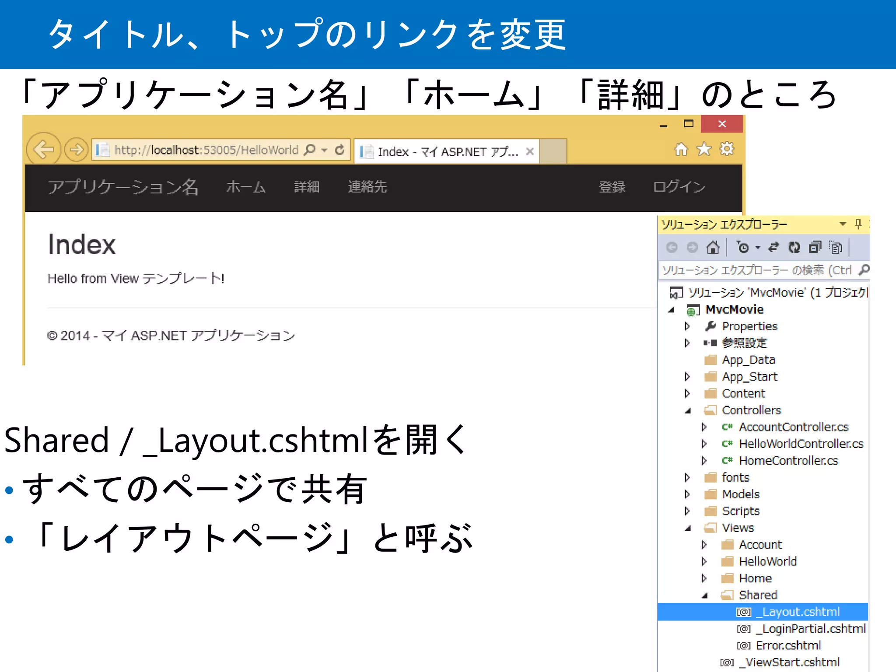Expand the HomeController.cs node
This screenshot has width=896, height=672.
coord(703,461)
